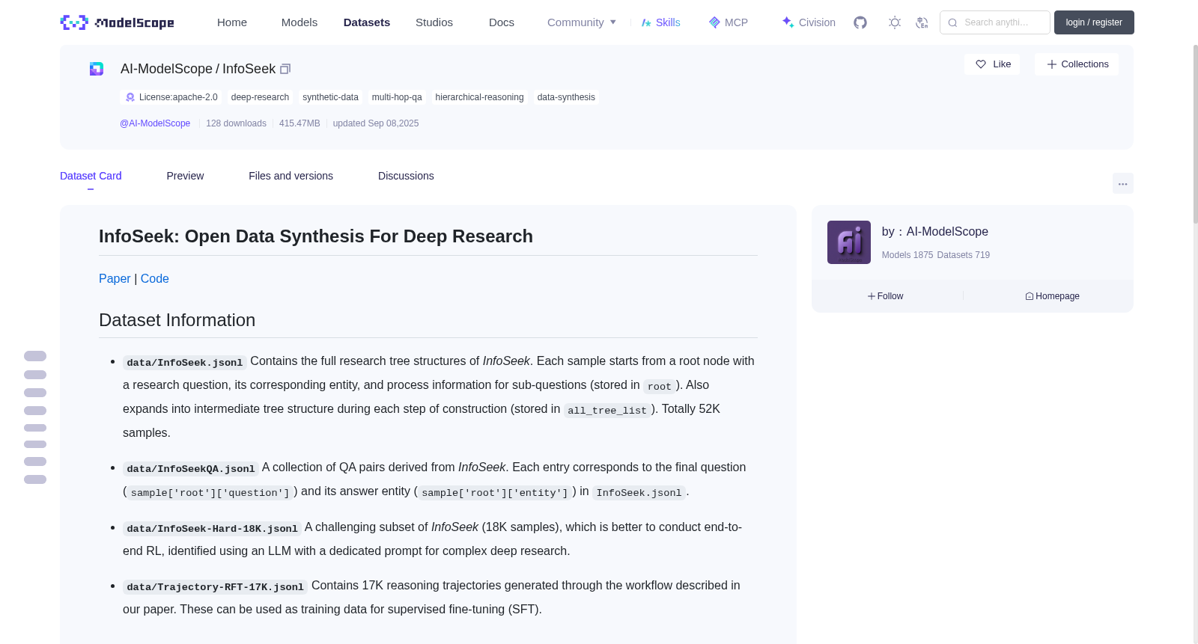Image resolution: width=1198 pixels, height=644 pixels.
Task: Open the Skills page
Action: click(x=660, y=22)
